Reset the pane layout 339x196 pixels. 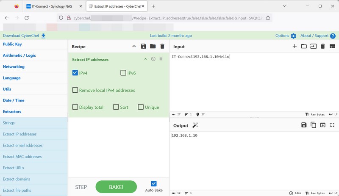pos(332,46)
